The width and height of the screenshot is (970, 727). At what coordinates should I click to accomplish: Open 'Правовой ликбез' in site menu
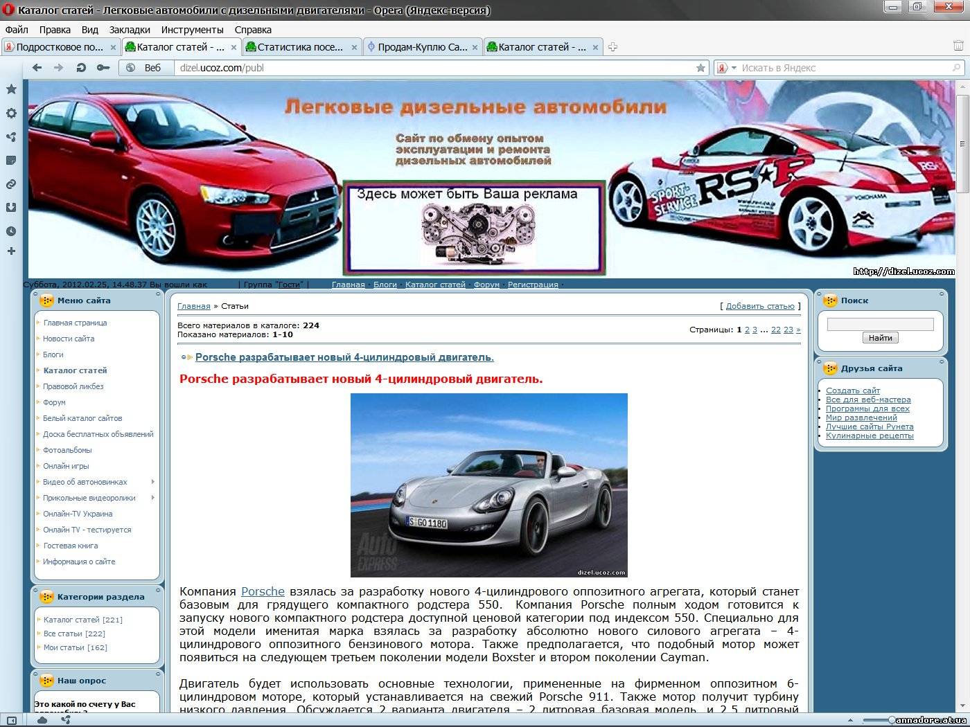73,386
